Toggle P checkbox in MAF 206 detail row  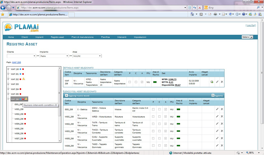click(130, 82)
